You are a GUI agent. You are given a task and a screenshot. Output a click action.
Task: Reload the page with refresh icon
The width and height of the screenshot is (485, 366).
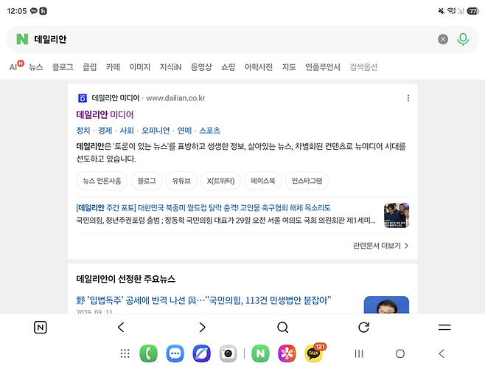click(363, 328)
